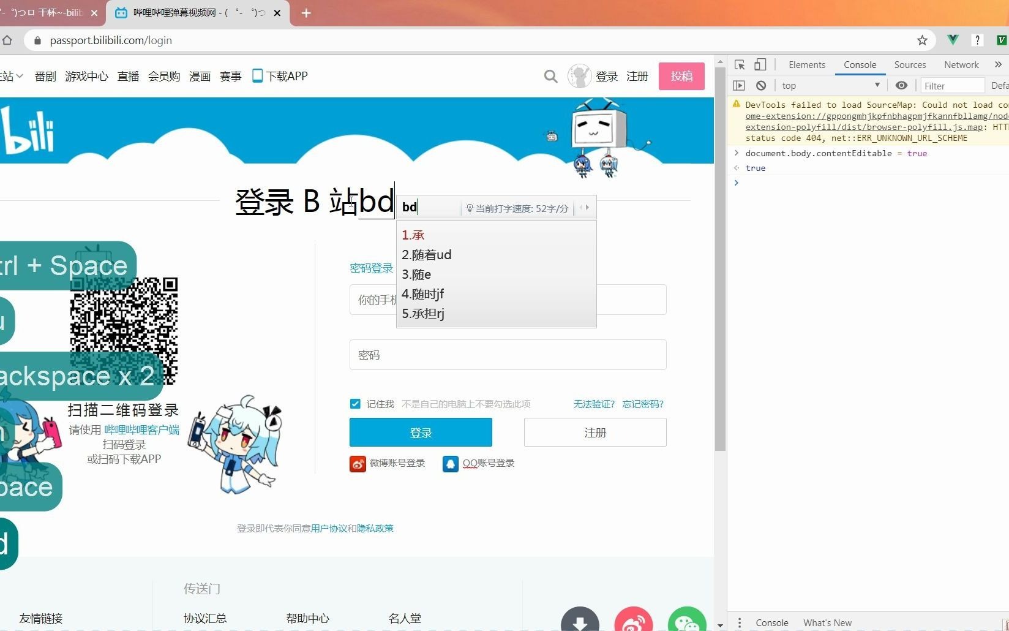
Task: Click the 注册 button beside login
Action: point(595,433)
